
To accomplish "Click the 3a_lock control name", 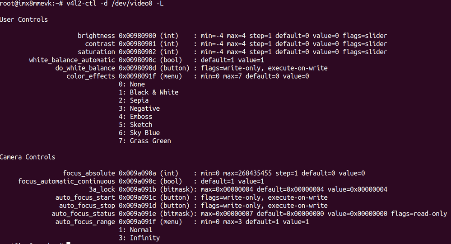I will point(103,189).
